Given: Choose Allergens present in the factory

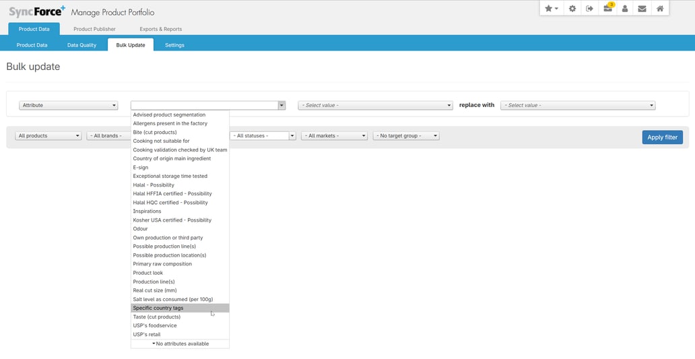Looking at the screenshot, I should pyautogui.click(x=180, y=124).
